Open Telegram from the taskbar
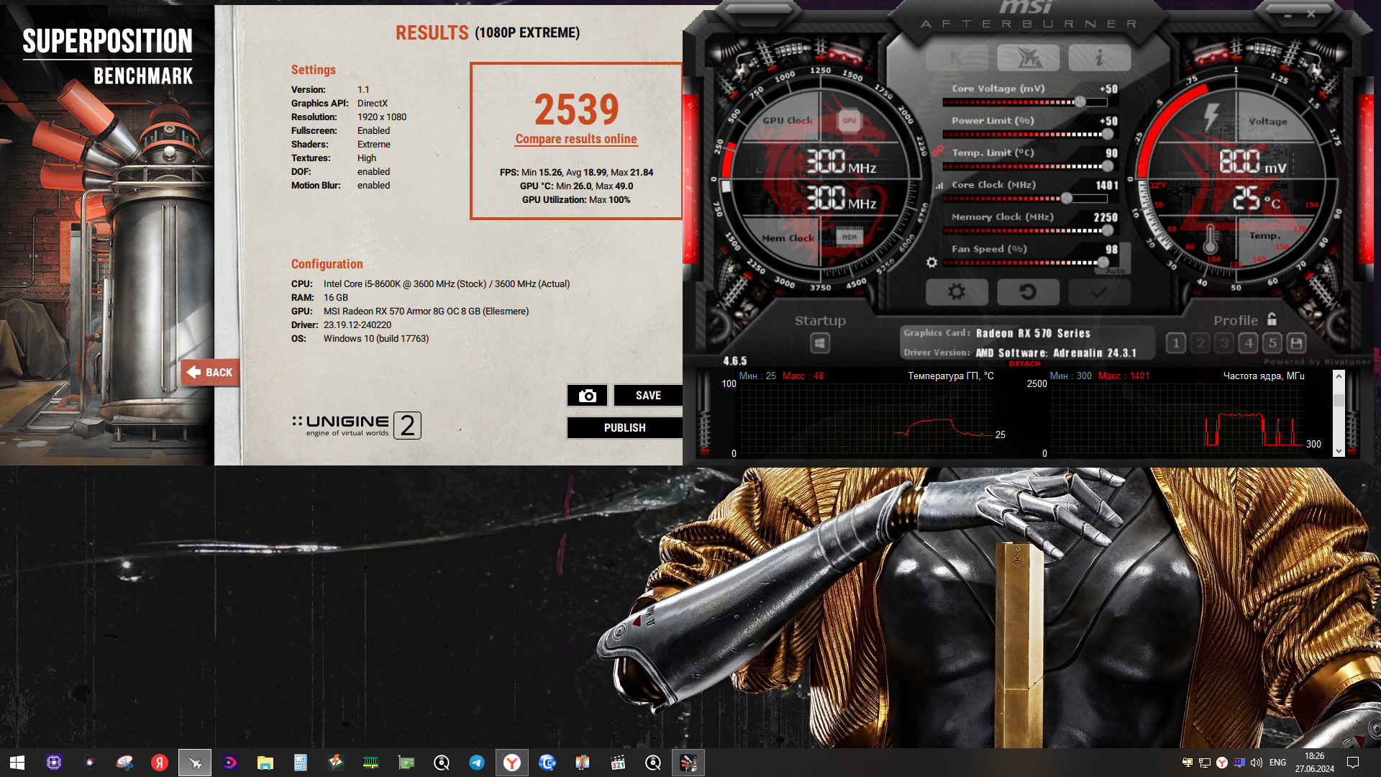The height and width of the screenshot is (777, 1381). click(x=476, y=763)
